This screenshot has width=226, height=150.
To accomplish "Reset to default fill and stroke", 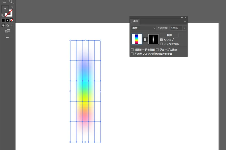I will 2,15.
